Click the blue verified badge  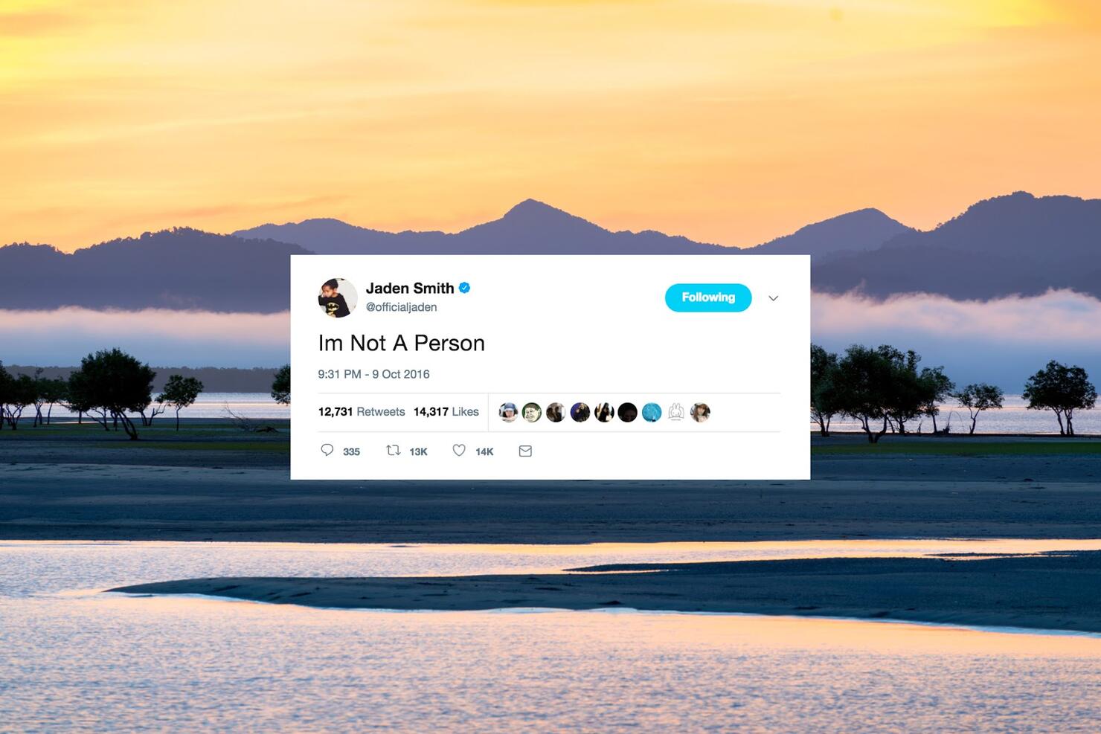click(464, 288)
